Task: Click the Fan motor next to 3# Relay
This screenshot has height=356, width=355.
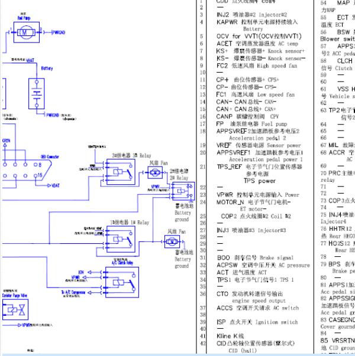Action: click(x=155, y=172)
